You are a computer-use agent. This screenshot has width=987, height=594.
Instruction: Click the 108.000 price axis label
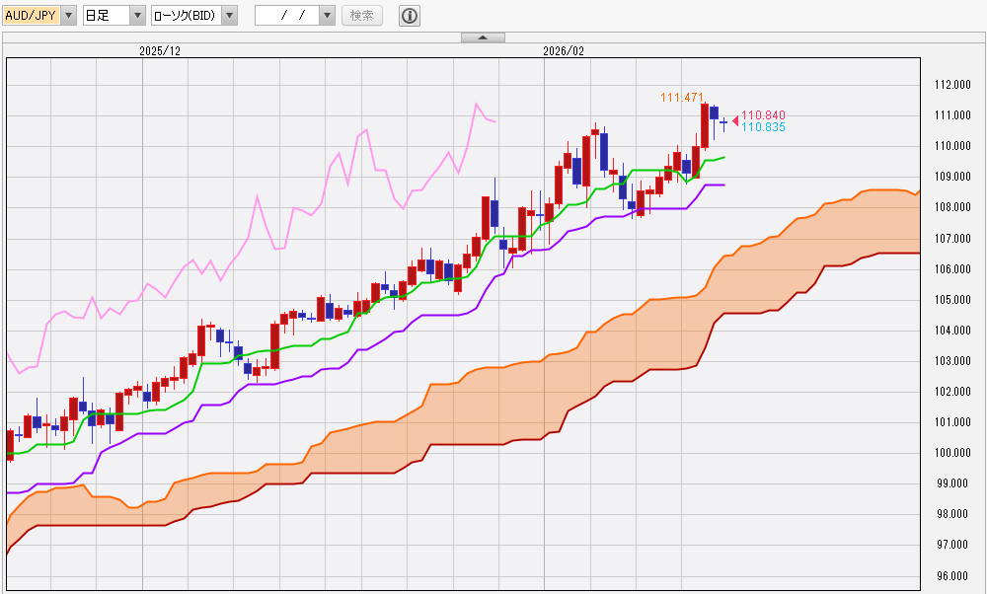click(x=952, y=207)
